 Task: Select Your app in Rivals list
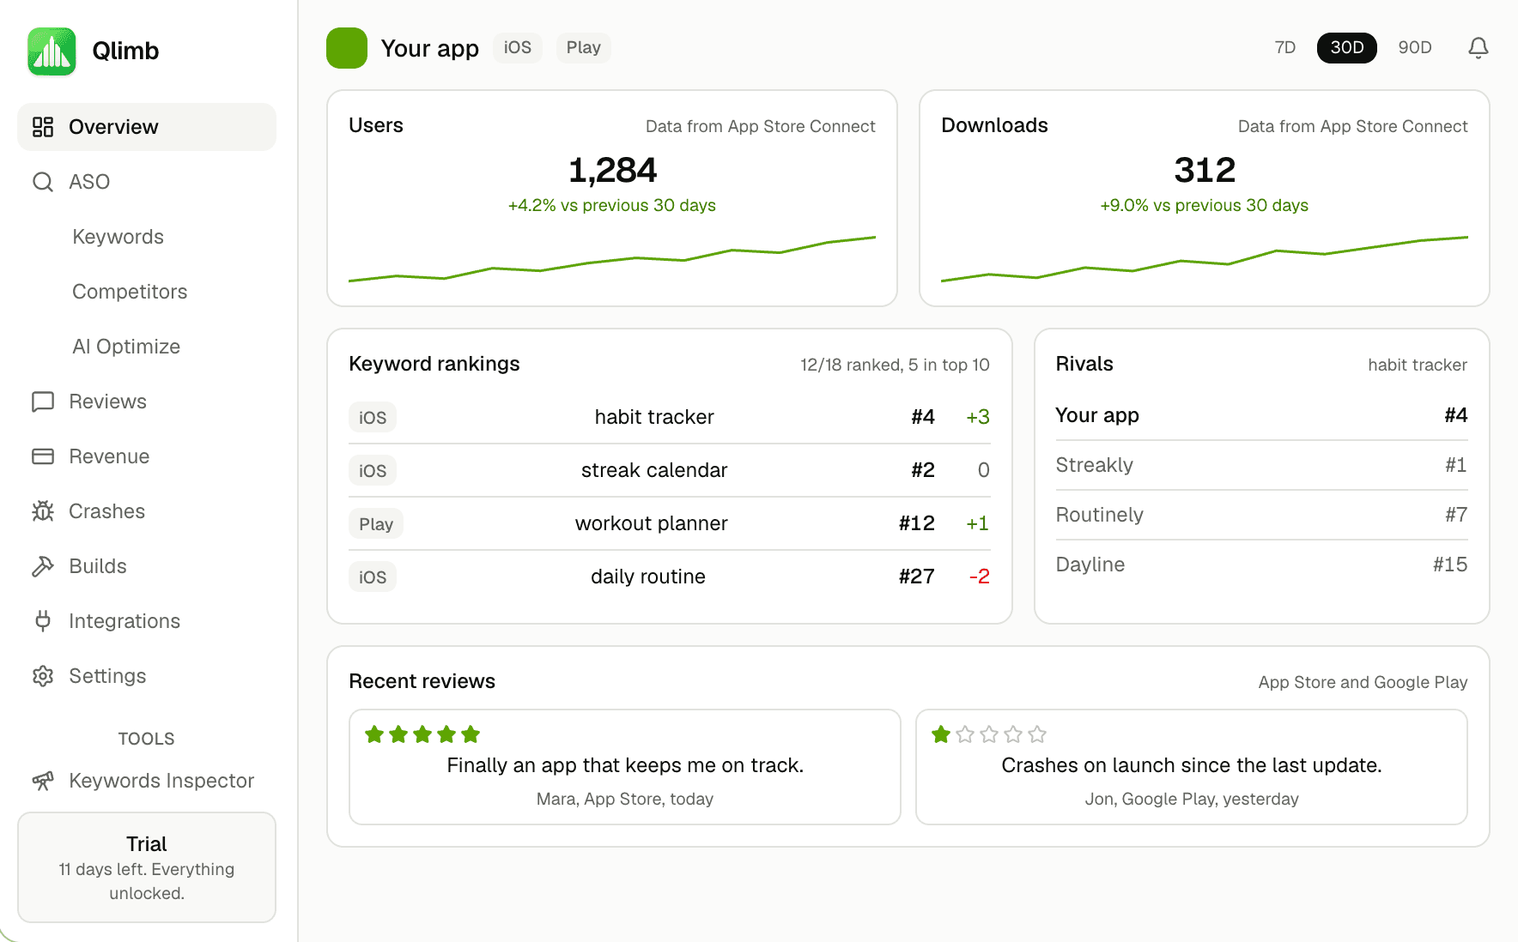pyautogui.click(x=1262, y=415)
